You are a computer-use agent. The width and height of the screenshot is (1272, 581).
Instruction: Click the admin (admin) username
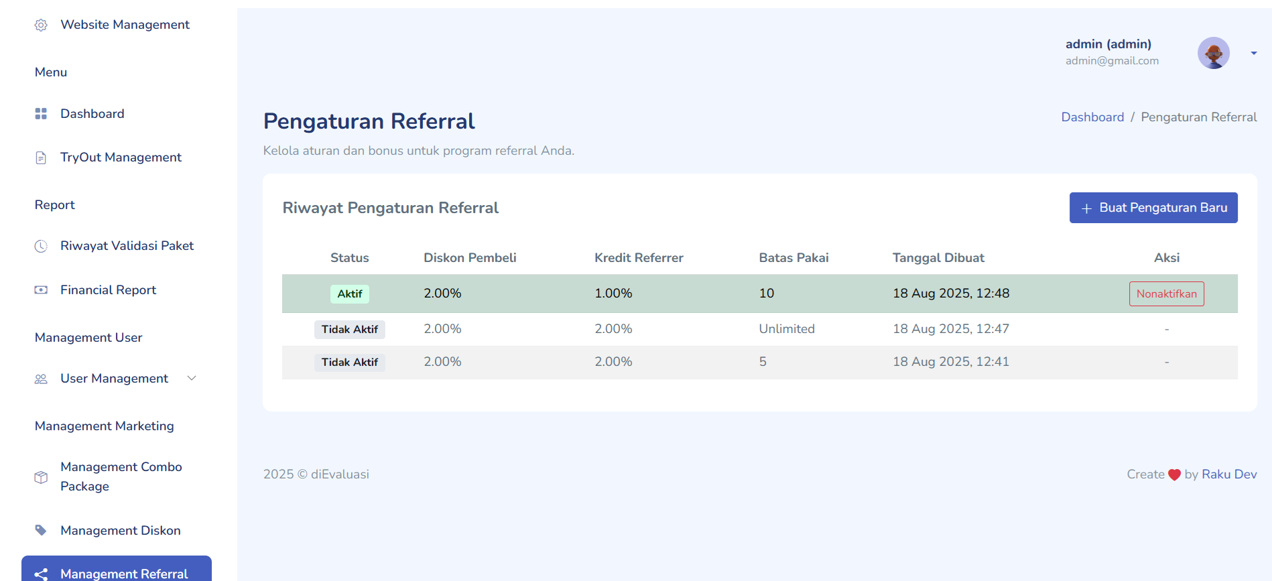pos(1108,44)
